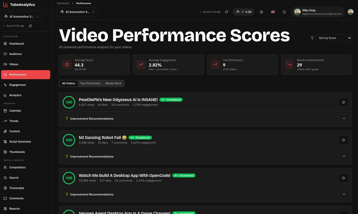Click the 4.2K subscribers badge

tap(244, 12)
